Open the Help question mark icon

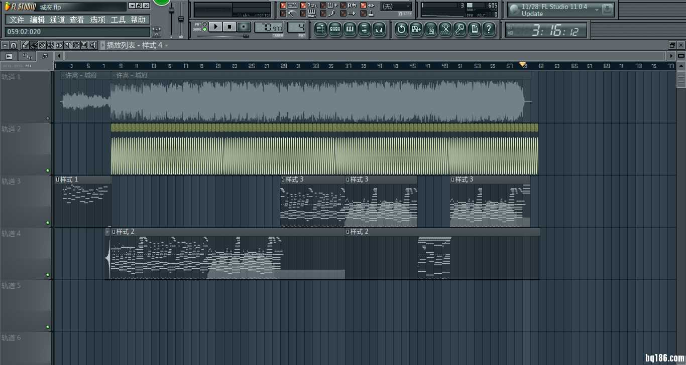(x=489, y=29)
